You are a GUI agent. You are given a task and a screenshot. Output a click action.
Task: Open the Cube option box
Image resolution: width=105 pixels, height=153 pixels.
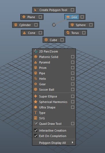pos(62,40)
